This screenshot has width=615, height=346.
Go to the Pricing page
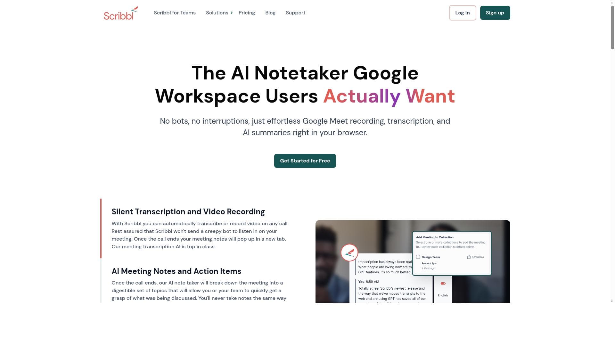[x=247, y=13]
